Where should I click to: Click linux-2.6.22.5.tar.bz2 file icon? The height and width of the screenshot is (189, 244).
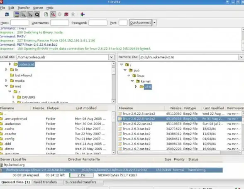[x=120, y=114]
